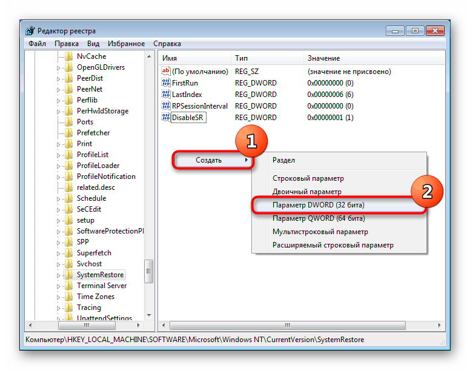Select the (По умолчанию) value
The width and height of the screenshot is (470, 370).
point(200,72)
